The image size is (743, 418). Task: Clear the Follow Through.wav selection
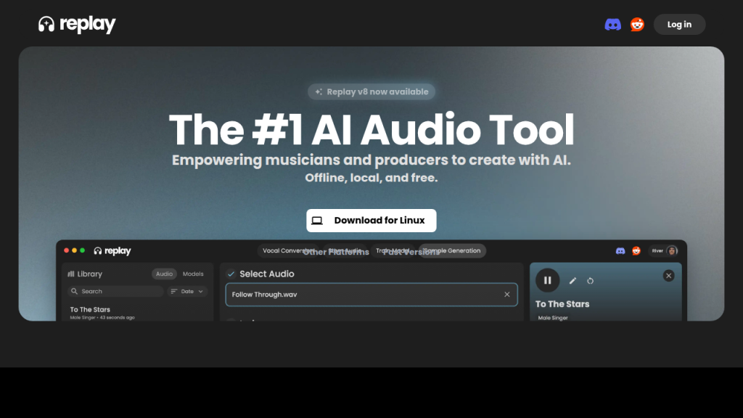tap(506, 295)
